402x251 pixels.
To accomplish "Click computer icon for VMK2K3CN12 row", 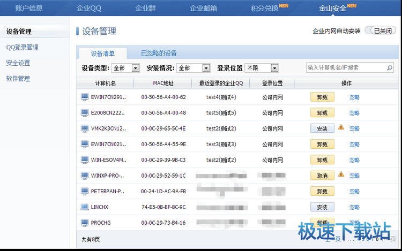I will point(85,128).
